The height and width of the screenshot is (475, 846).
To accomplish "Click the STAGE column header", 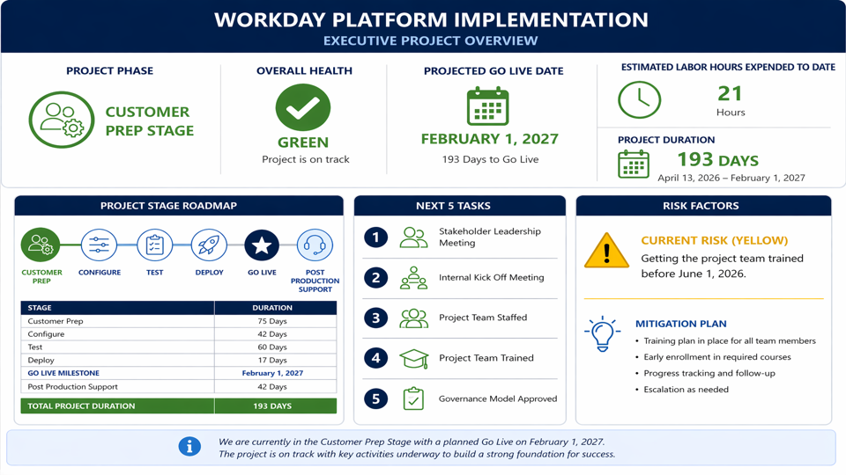I will coord(117,308).
